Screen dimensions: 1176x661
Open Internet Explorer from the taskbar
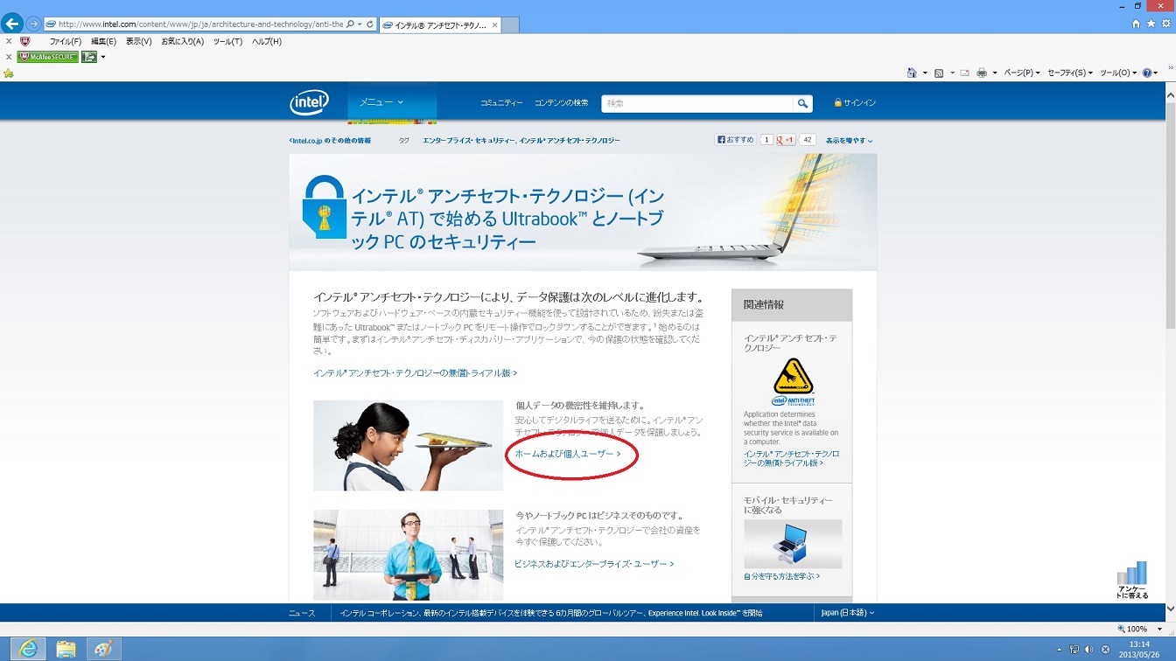pos(28,649)
